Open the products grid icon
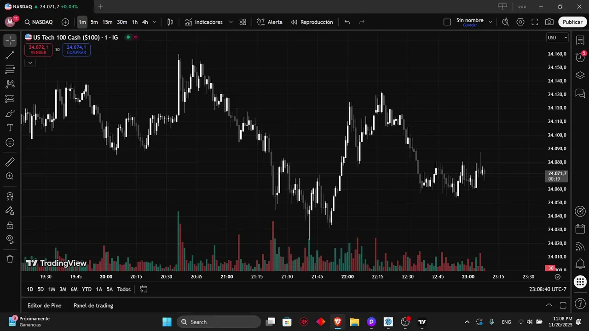This screenshot has height=331, width=589. 580,282
